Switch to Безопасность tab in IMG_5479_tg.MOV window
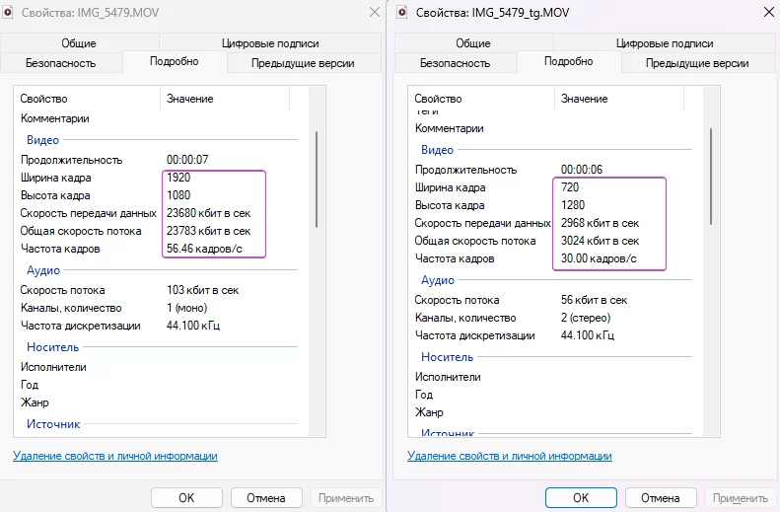The height and width of the screenshot is (512, 780). [455, 63]
